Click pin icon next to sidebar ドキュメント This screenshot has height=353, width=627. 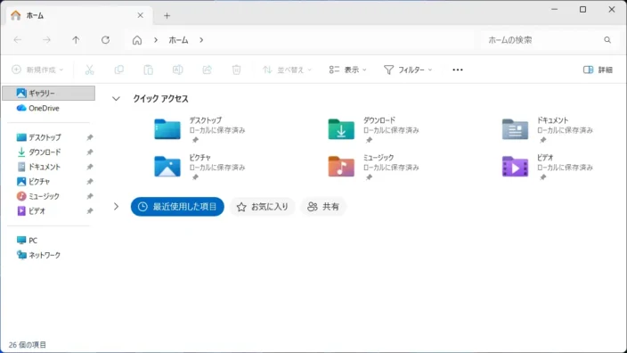pyautogui.click(x=90, y=167)
